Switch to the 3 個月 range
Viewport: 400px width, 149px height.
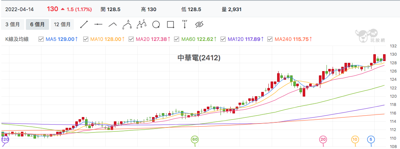coord(13,25)
